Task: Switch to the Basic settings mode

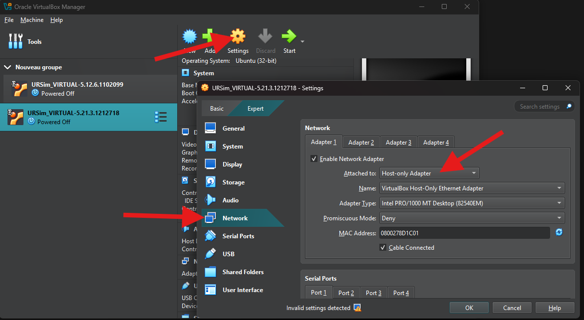Action: click(217, 109)
